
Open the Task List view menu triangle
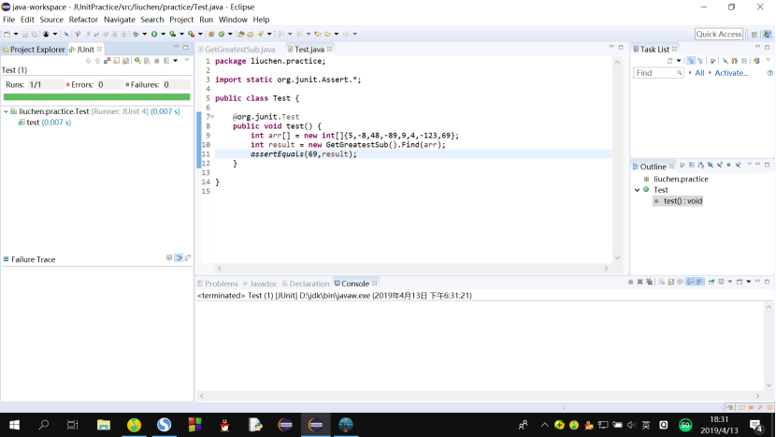[769, 60]
